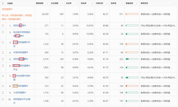Sort by 推荐类目 column arrow icon
This screenshot has height=107, width=178.
click(175, 3)
